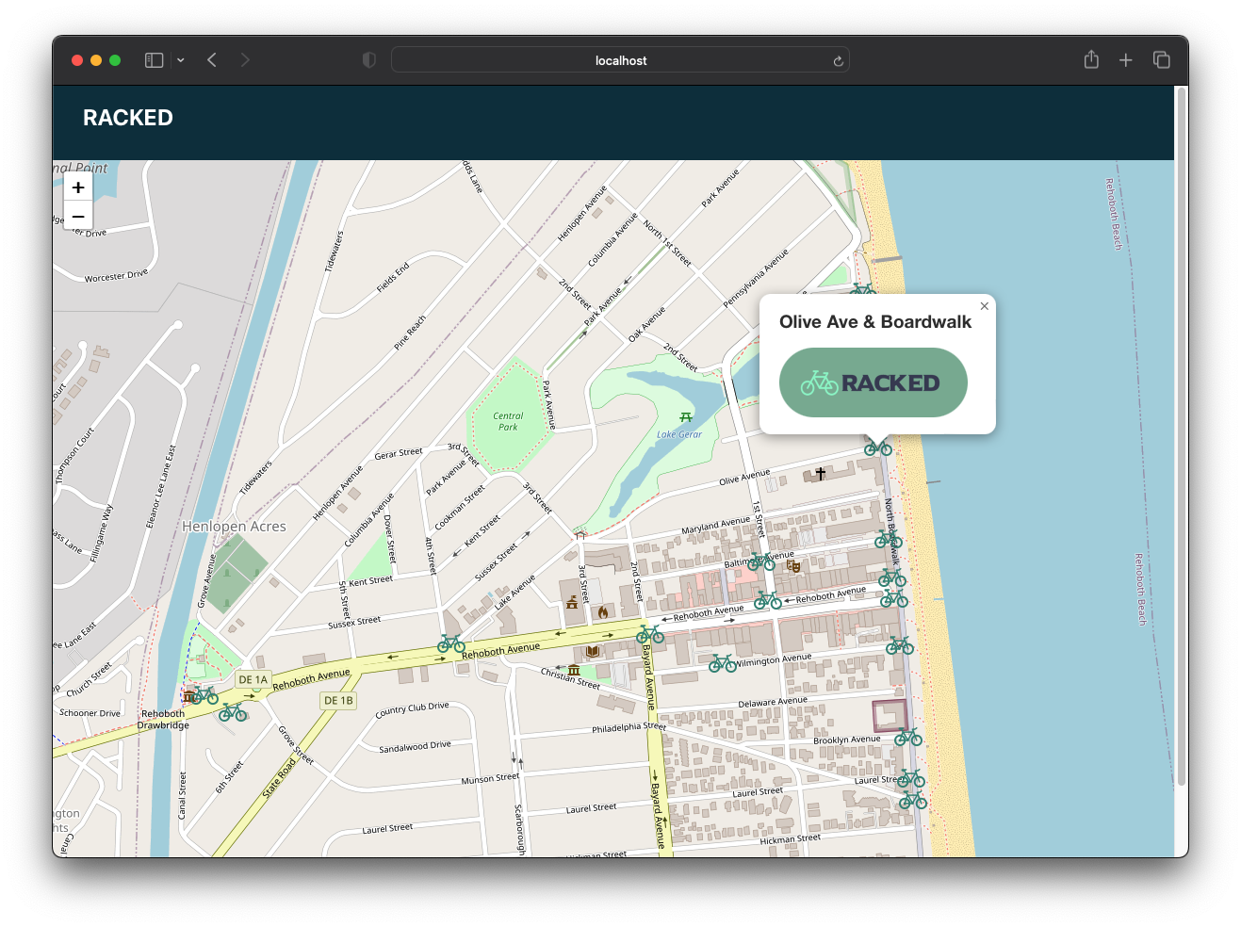Click the RACKED site title
This screenshot has height=927, width=1241.
(x=128, y=118)
